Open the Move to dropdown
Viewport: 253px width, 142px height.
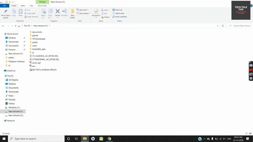point(43,13)
